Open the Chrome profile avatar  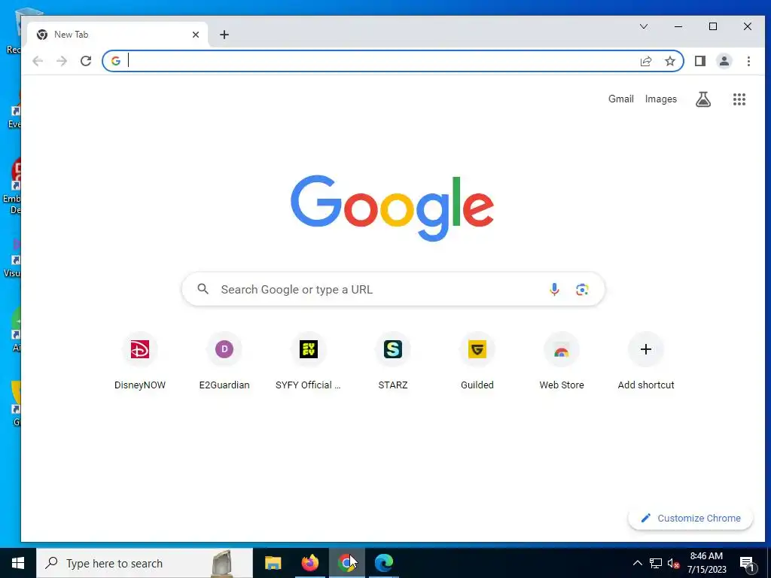(724, 61)
